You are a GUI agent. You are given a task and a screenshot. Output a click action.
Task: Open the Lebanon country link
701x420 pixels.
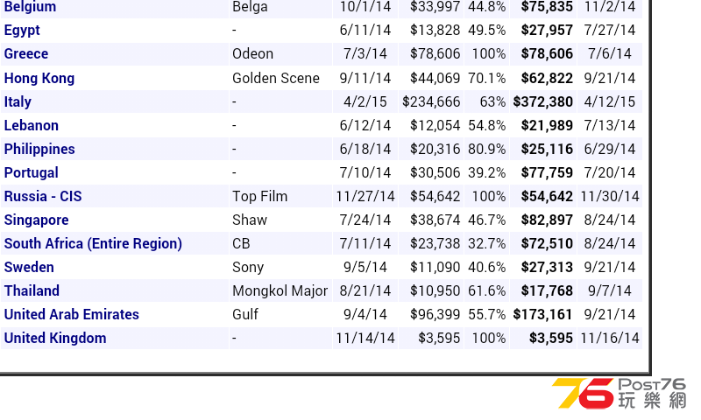point(32,125)
